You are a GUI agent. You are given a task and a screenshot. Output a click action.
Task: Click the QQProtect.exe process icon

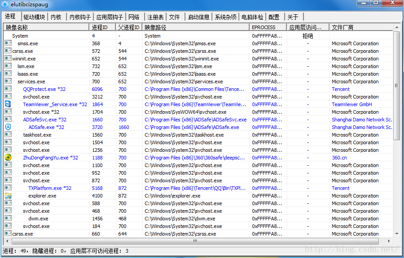click(8, 89)
